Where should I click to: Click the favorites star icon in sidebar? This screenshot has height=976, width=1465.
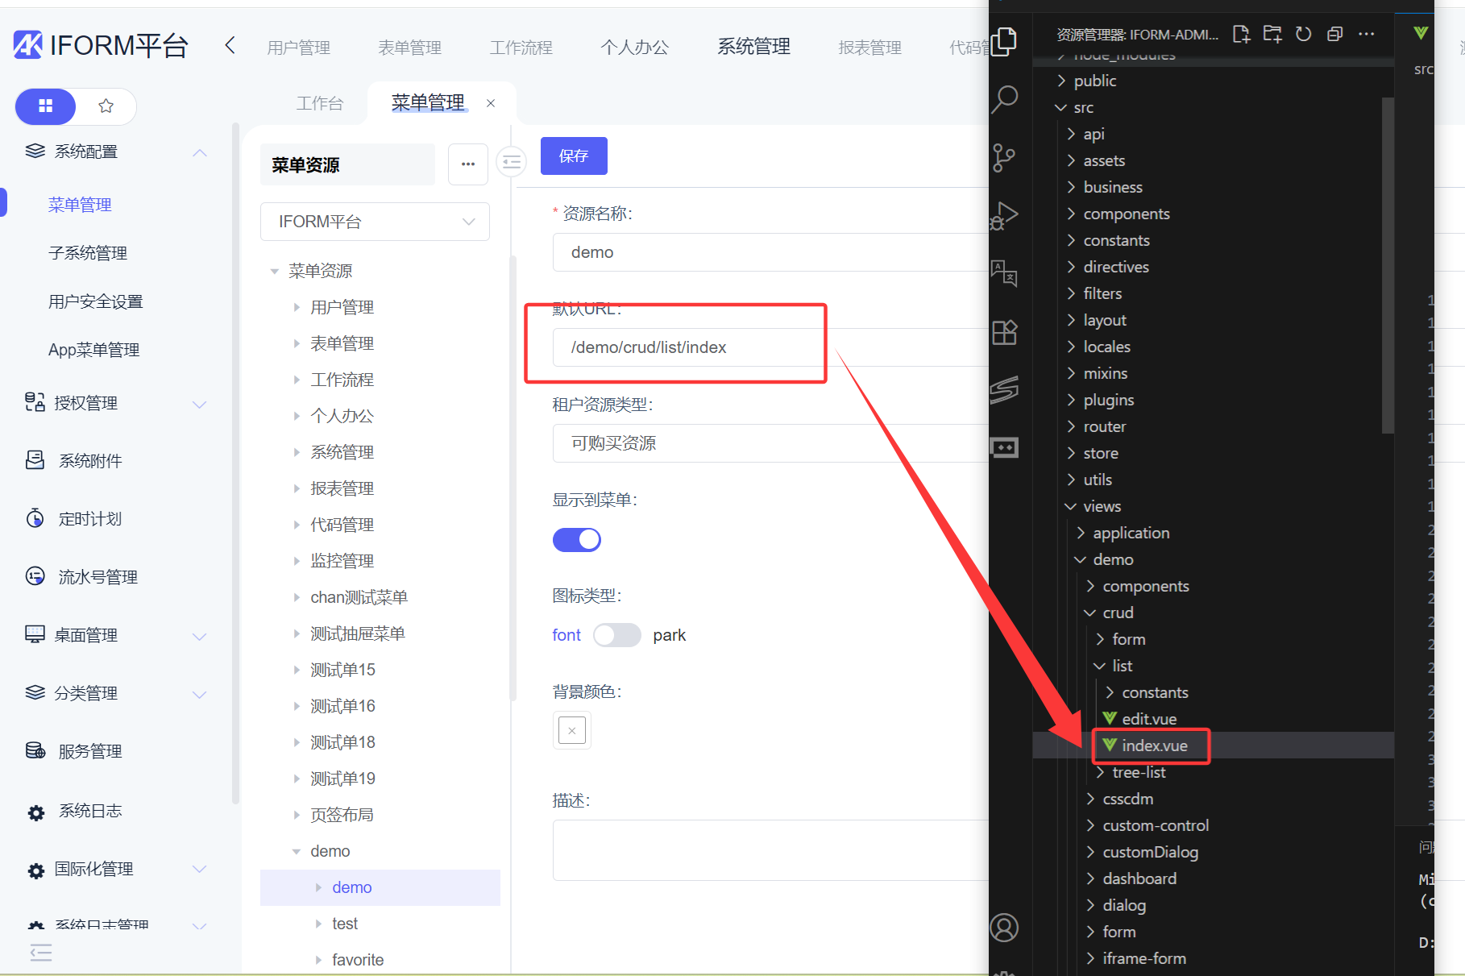[x=106, y=106]
